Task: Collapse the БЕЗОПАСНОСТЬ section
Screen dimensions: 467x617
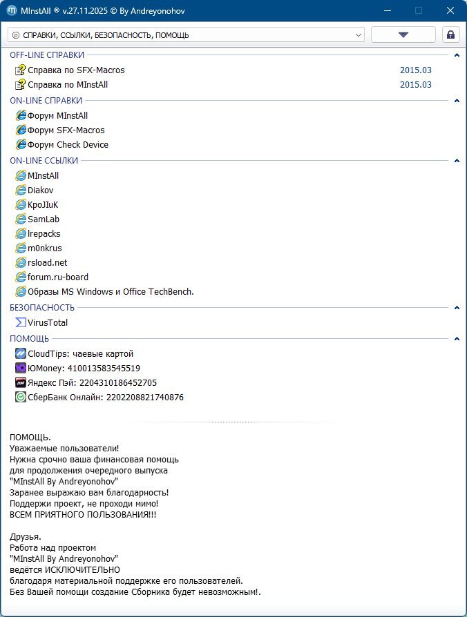Action: (457, 308)
